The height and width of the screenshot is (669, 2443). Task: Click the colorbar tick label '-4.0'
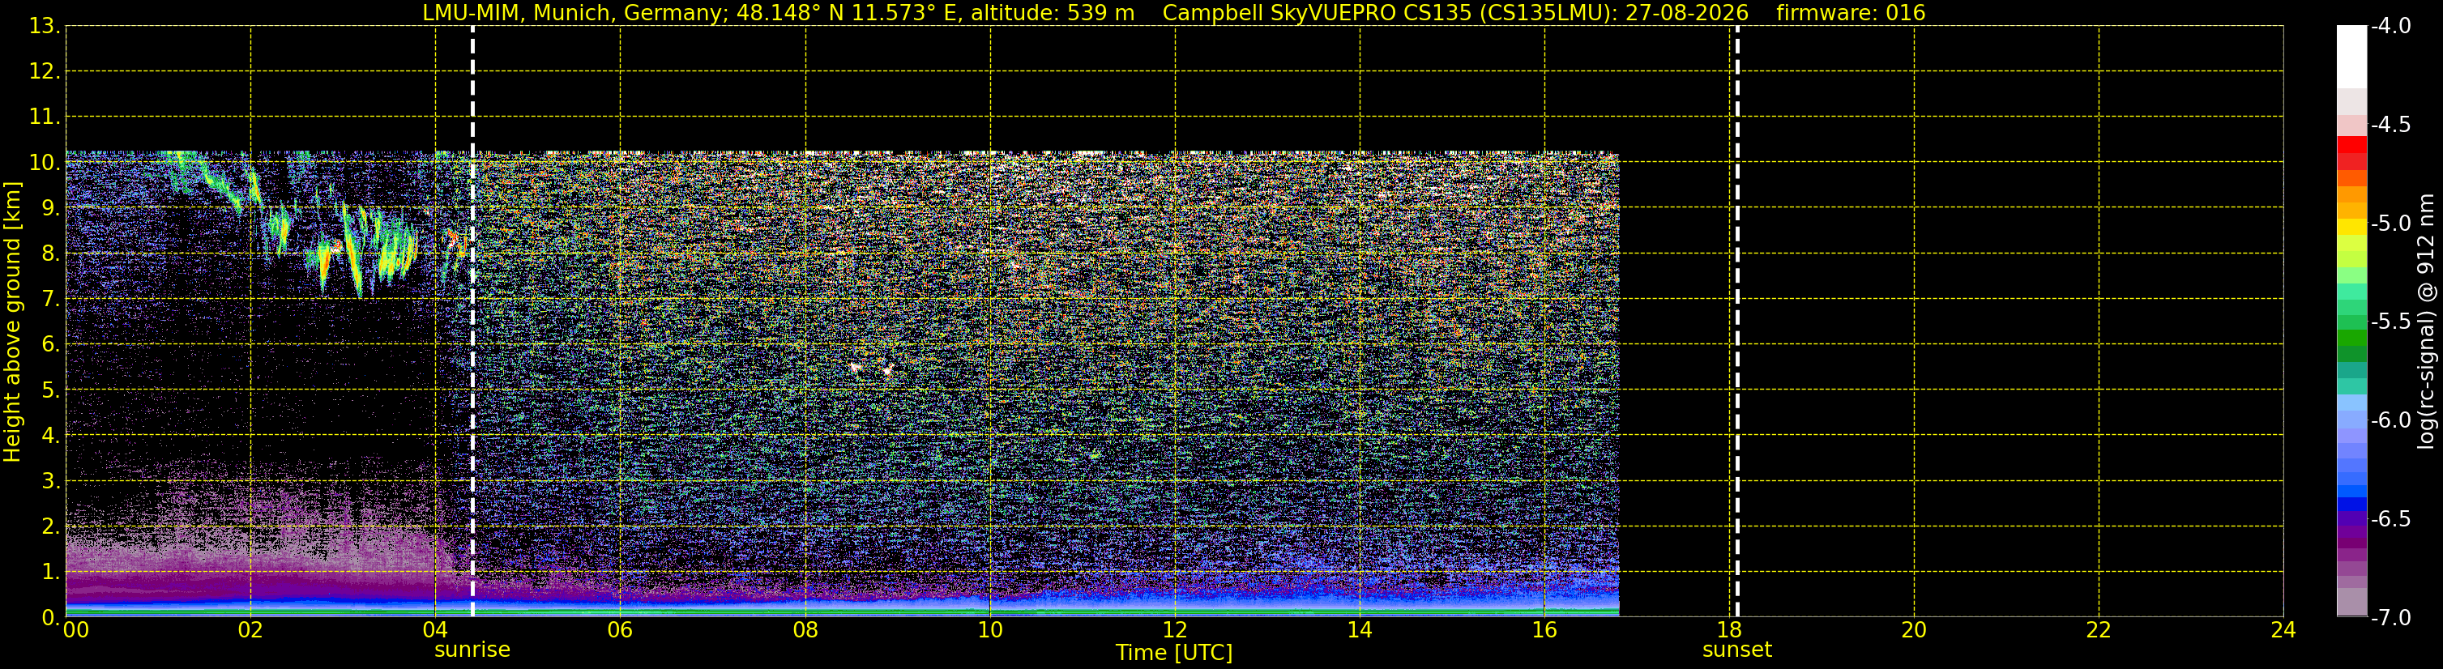tap(2390, 27)
